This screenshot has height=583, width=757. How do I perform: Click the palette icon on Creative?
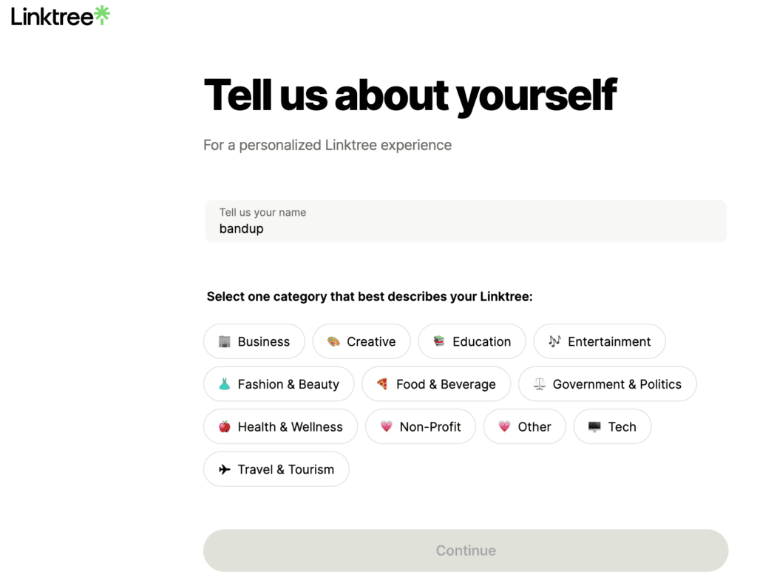[333, 341]
